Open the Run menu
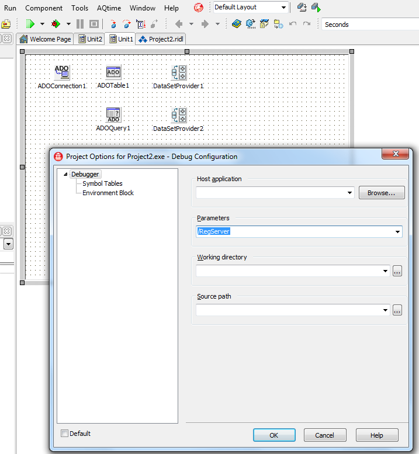The image size is (419, 454). coord(10,8)
